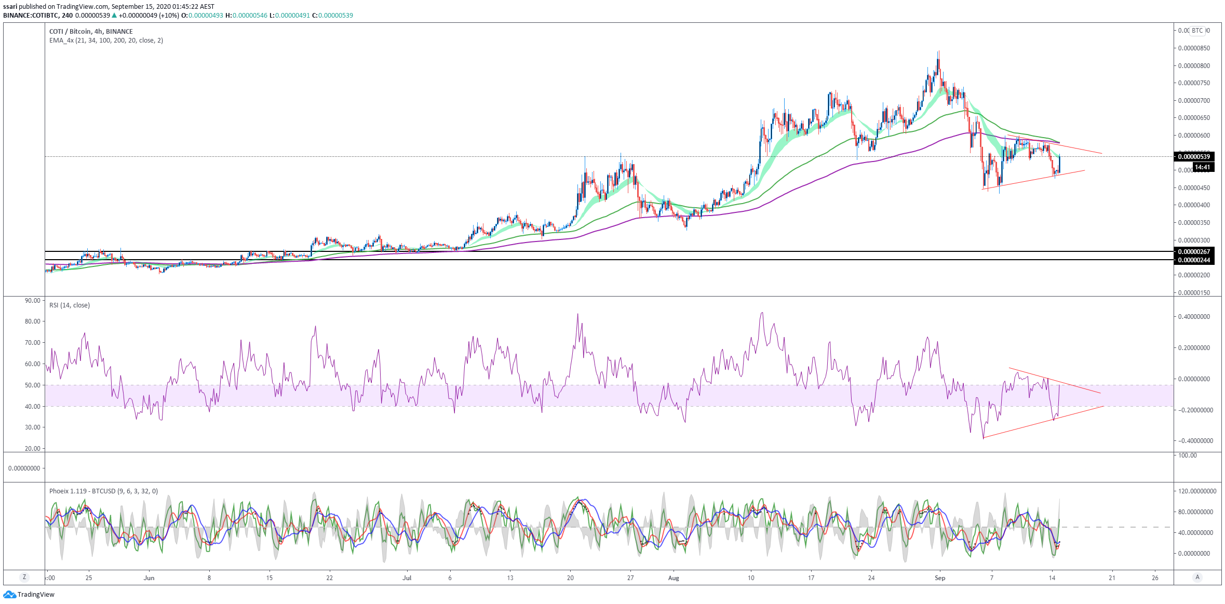Click the current price label 0.00000539

pyautogui.click(x=1193, y=156)
